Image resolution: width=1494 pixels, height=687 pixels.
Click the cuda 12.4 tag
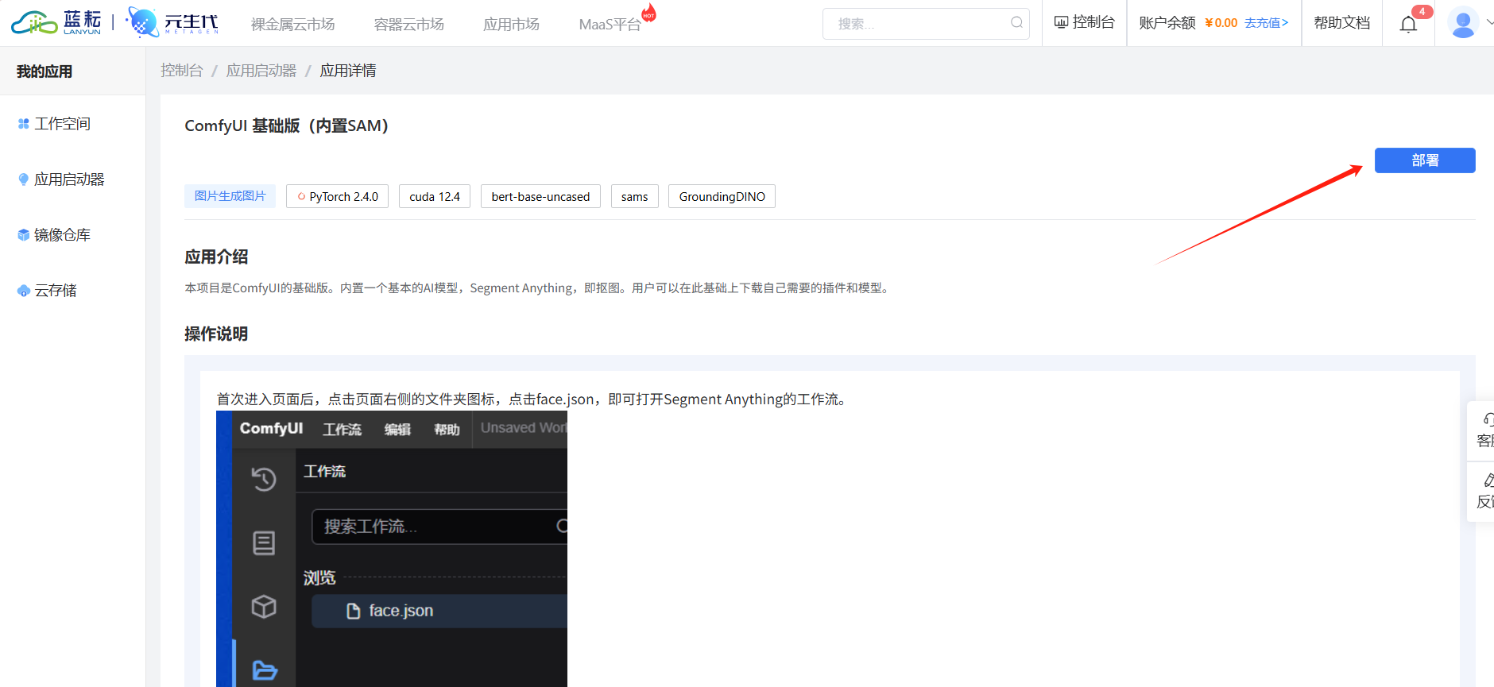point(435,196)
